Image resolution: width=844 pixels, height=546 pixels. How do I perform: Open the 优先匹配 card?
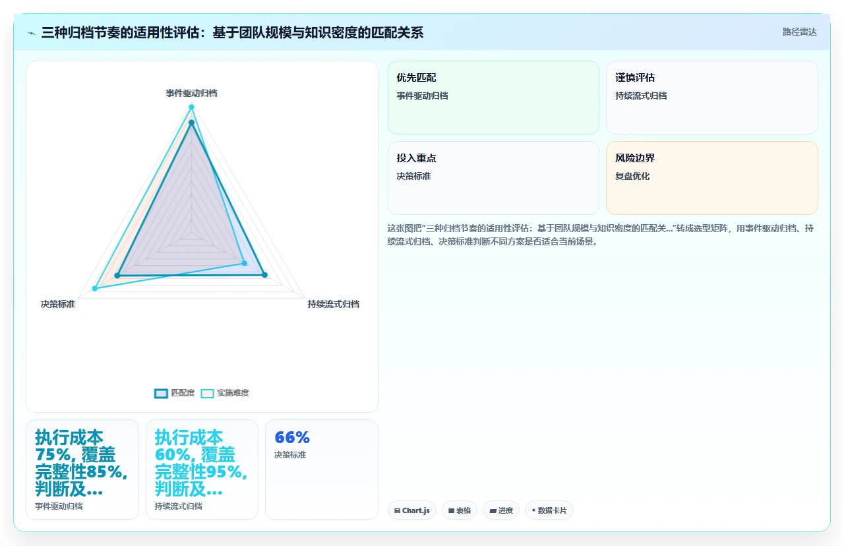coord(493,98)
